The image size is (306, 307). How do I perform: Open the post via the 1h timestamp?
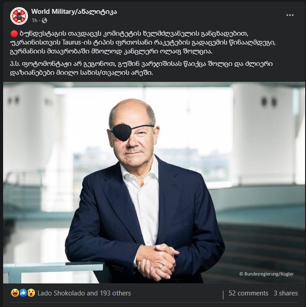pyautogui.click(x=34, y=20)
